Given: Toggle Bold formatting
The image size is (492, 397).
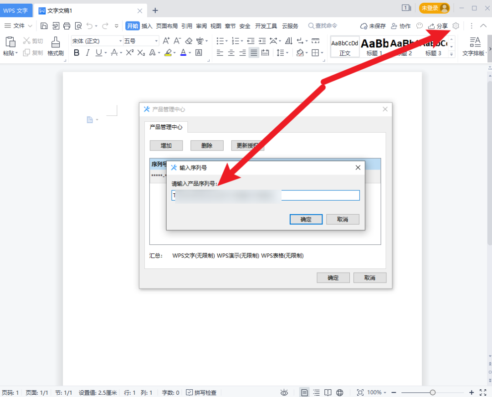Looking at the screenshot, I should point(77,53).
